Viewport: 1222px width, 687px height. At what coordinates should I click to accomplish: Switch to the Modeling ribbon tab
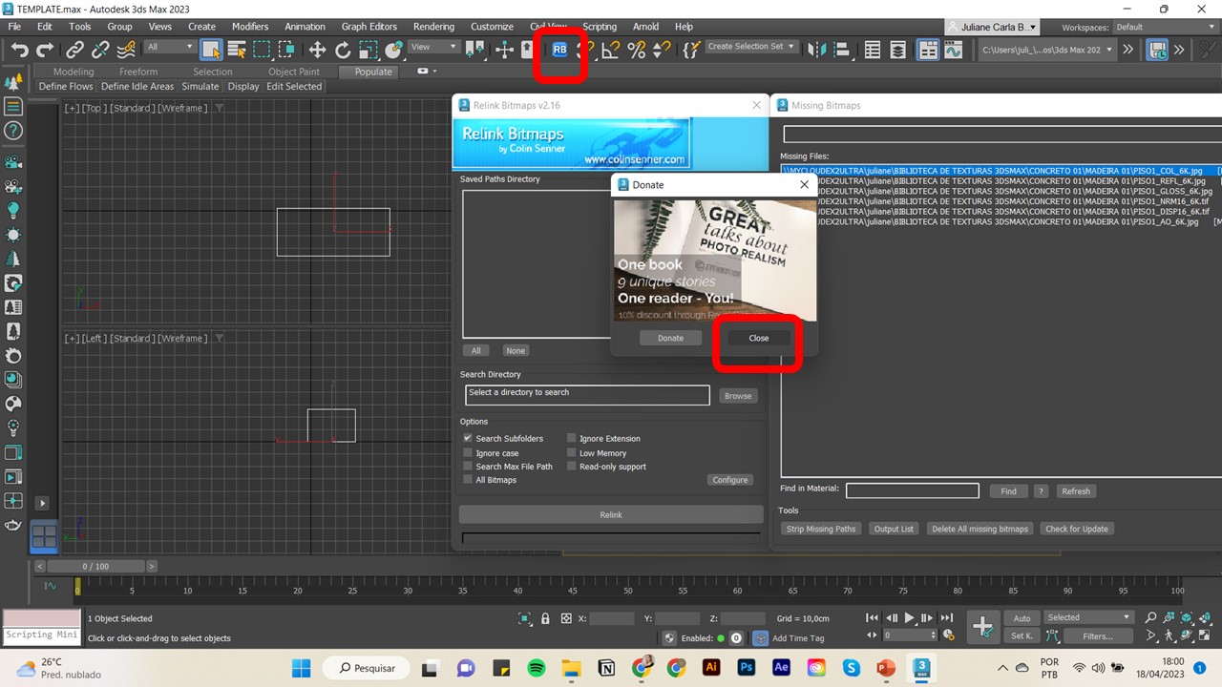[x=73, y=71]
